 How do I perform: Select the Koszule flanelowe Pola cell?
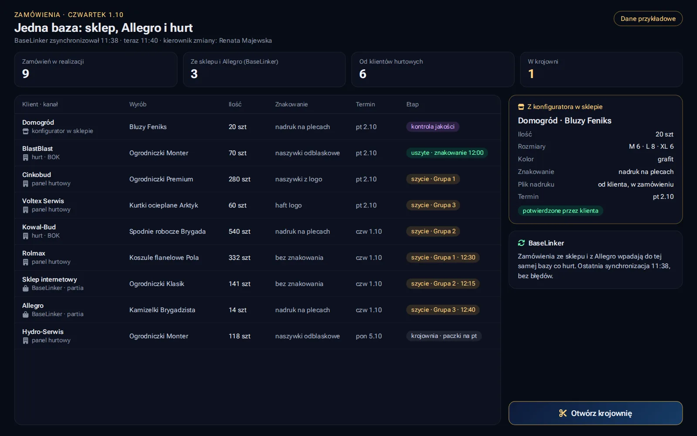point(164,258)
